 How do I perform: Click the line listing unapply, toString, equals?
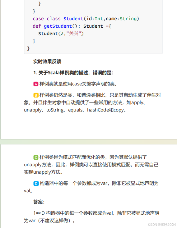click(x=75, y=110)
